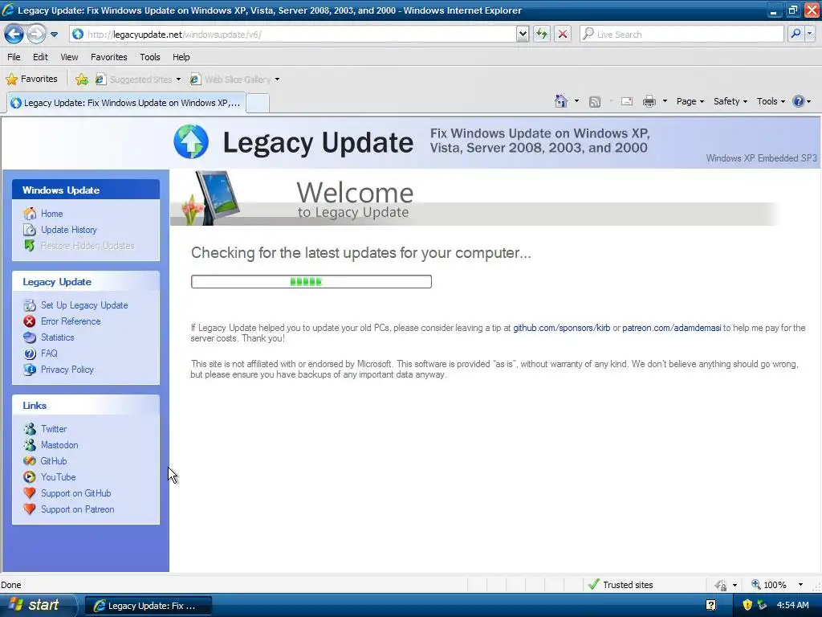Expand the address bar history dropdown
Image resolution: width=822 pixels, height=617 pixels.
tap(522, 35)
